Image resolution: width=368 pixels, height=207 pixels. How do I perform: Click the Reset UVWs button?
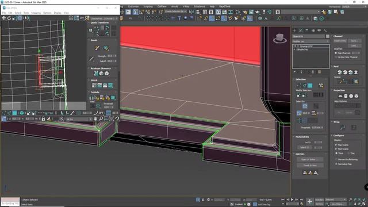(x=340, y=41)
